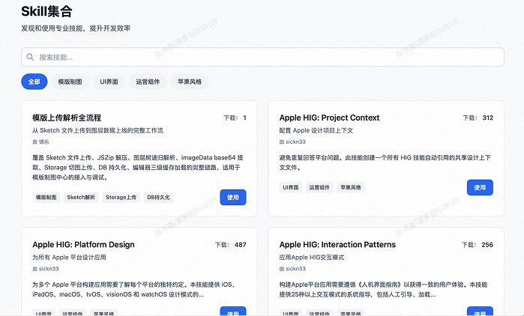The height and width of the screenshot is (316, 524).
Task: Click the Storage上传 tag
Action: tap(121, 197)
